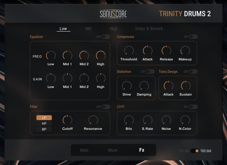Turn on the Filter switch

coord(106,107)
